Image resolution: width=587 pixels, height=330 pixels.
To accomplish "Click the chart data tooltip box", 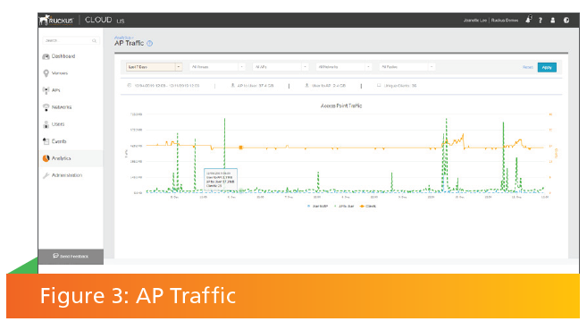I will (x=221, y=179).
